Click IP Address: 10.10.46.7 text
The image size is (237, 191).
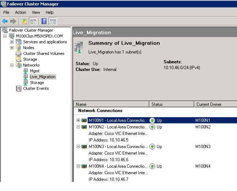[108, 179]
